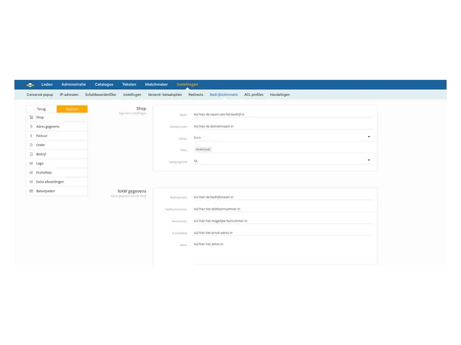Screen dimensions: 461x345
Task: Click the Adres text area
Action: click(x=284, y=253)
